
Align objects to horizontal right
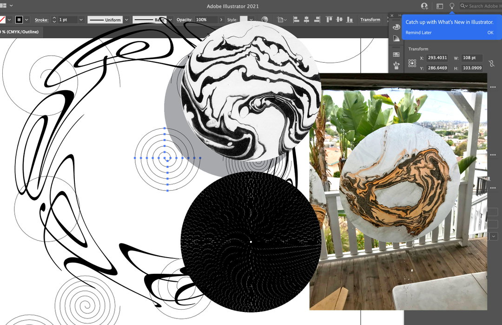[317, 20]
